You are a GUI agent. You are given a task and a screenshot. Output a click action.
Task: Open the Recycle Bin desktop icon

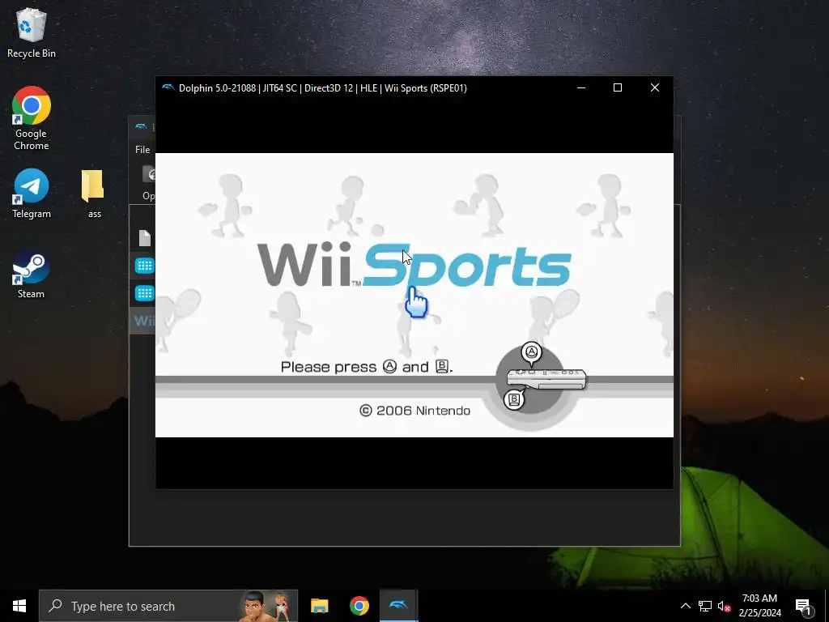[x=32, y=32]
